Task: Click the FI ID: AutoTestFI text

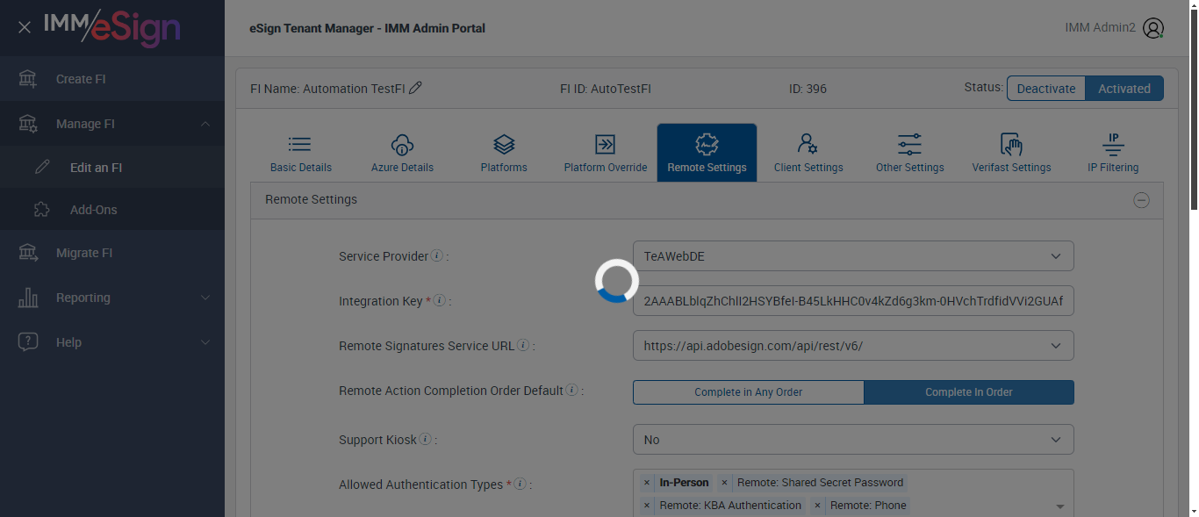Action: 606,89
